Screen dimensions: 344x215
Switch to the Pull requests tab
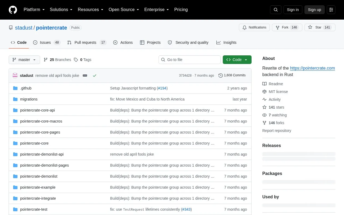click(x=87, y=42)
